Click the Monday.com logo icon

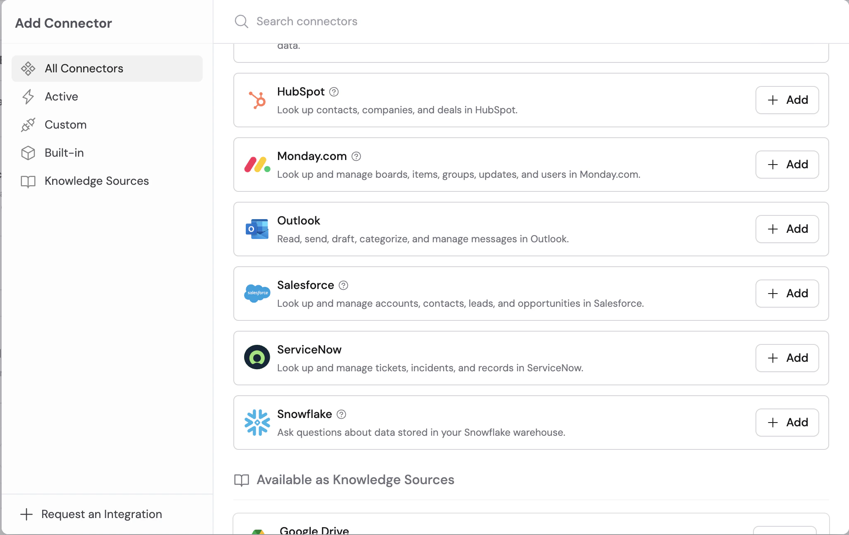pyautogui.click(x=257, y=165)
